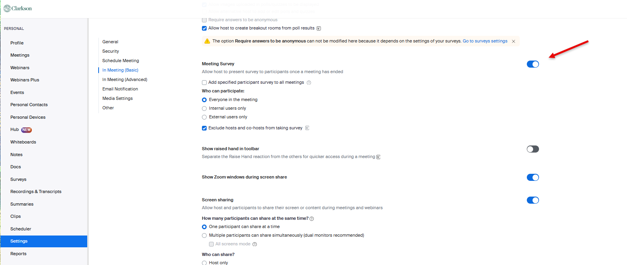Click the NEW badge beside Hub
This screenshot has height=265, width=627.
pos(26,130)
